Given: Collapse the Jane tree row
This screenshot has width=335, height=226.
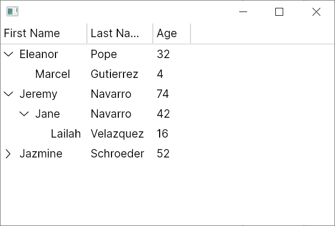Looking at the screenshot, I should [24, 114].
